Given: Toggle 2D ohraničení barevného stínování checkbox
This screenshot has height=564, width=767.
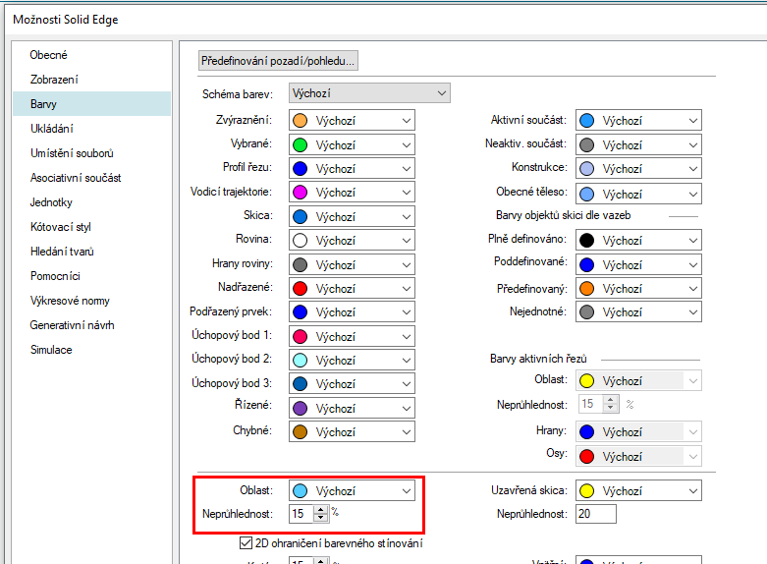Looking at the screenshot, I should (x=246, y=542).
